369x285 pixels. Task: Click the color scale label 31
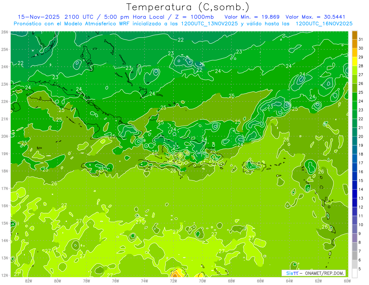pos(361,39)
